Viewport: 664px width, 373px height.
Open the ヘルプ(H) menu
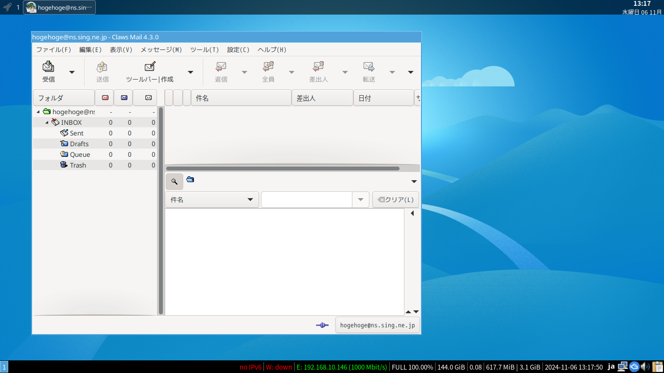(x=272, y=50)
